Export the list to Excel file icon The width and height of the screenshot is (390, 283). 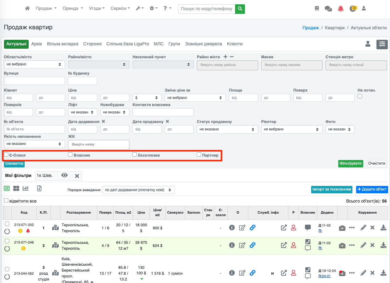(39, 188)
